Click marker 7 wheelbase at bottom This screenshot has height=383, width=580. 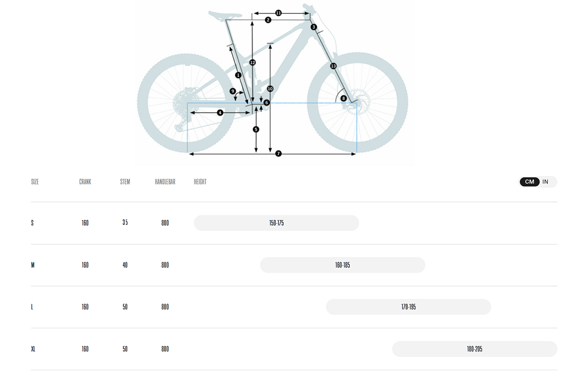(x=279, y=153)
